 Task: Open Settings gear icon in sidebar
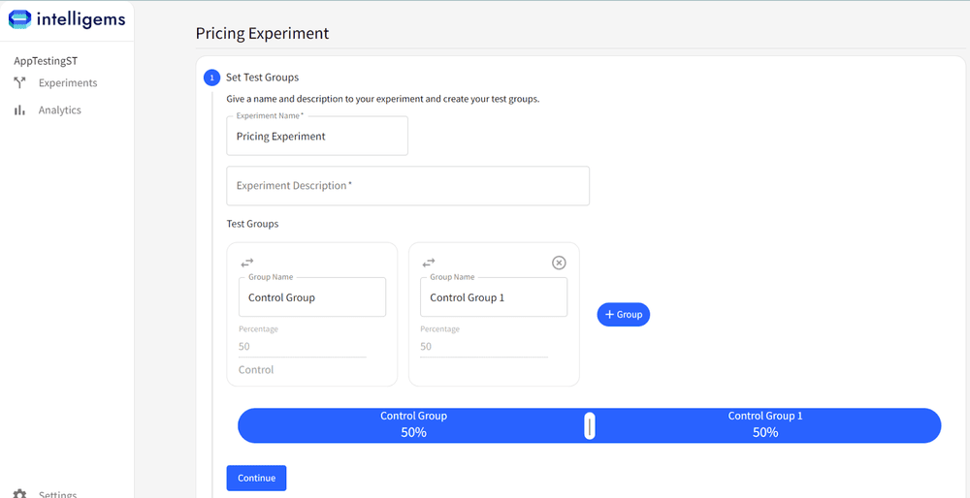pos(19,494)
